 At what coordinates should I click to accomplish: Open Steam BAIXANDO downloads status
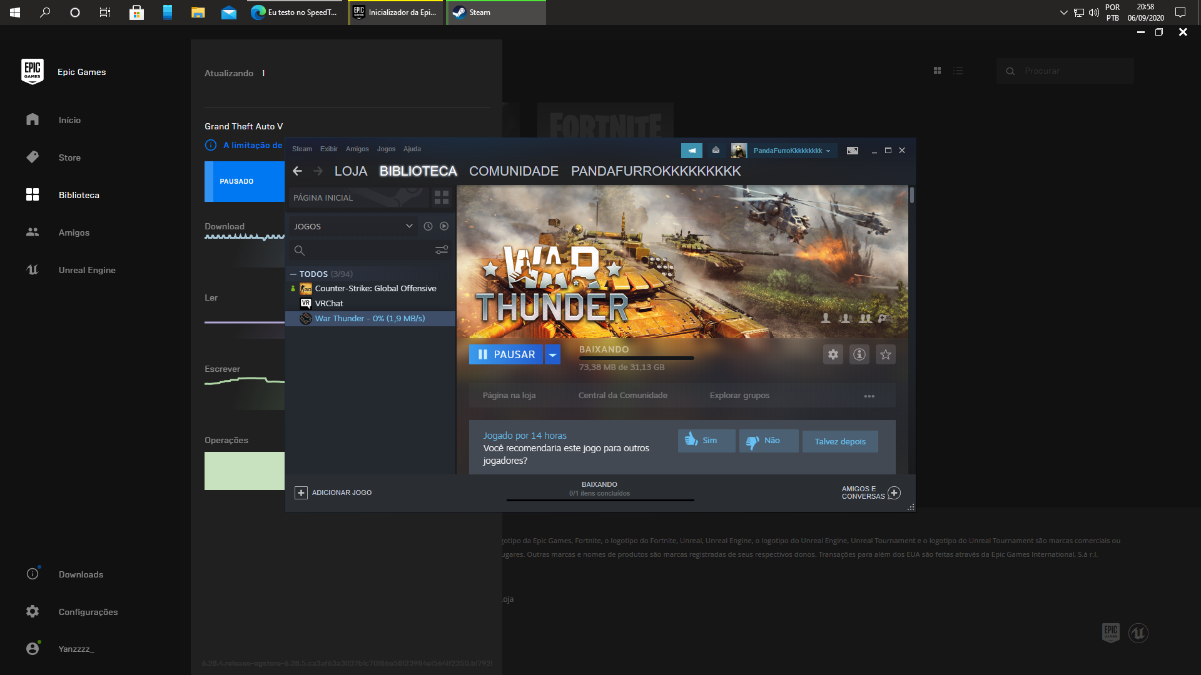pyautogui.click(x=600, y=490)
